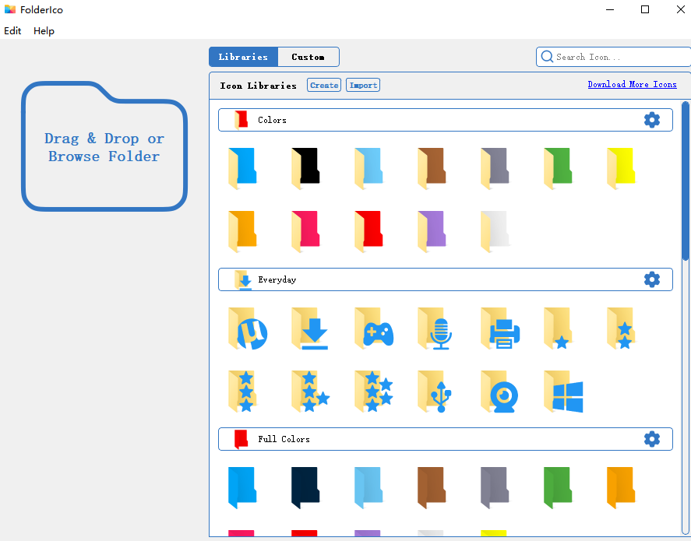This screenshot has width=691, height=541.
Task: Select the three-star folder icon
Action: (x=242, y=392)
